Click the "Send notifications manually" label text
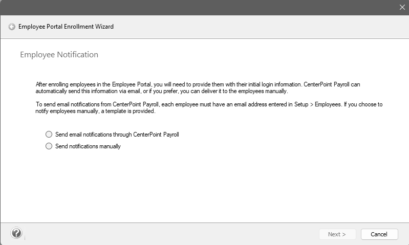The height and width of the screenshot is (245, 409). [88, 146]
